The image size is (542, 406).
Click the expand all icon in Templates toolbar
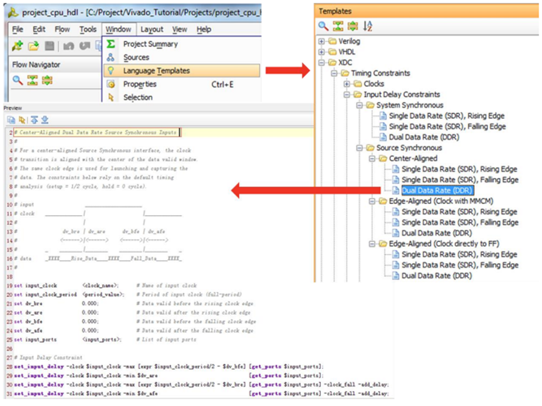[x=353, y=26]
